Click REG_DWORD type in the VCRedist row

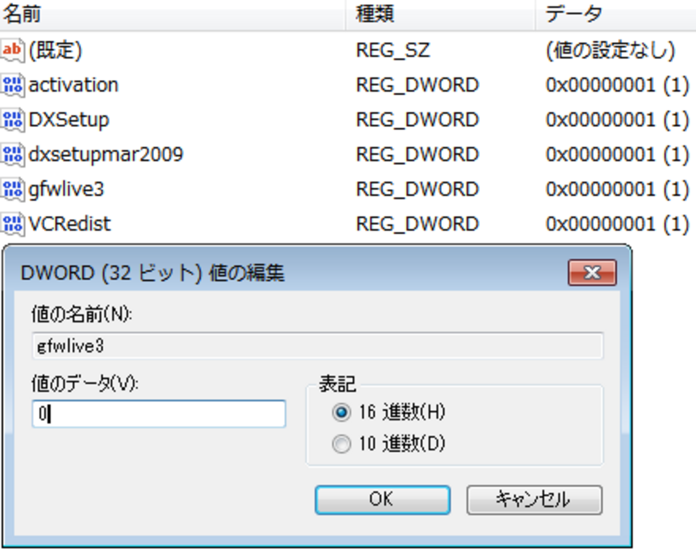point(418,225)
